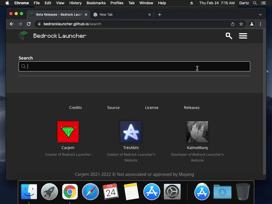Open Launchpad from the Dock
This screenshot has height=204, width=272.
pyautogui.click(x=49, y=192)
